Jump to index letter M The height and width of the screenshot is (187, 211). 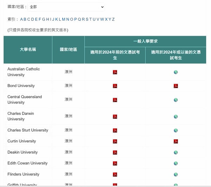[64, 19]
